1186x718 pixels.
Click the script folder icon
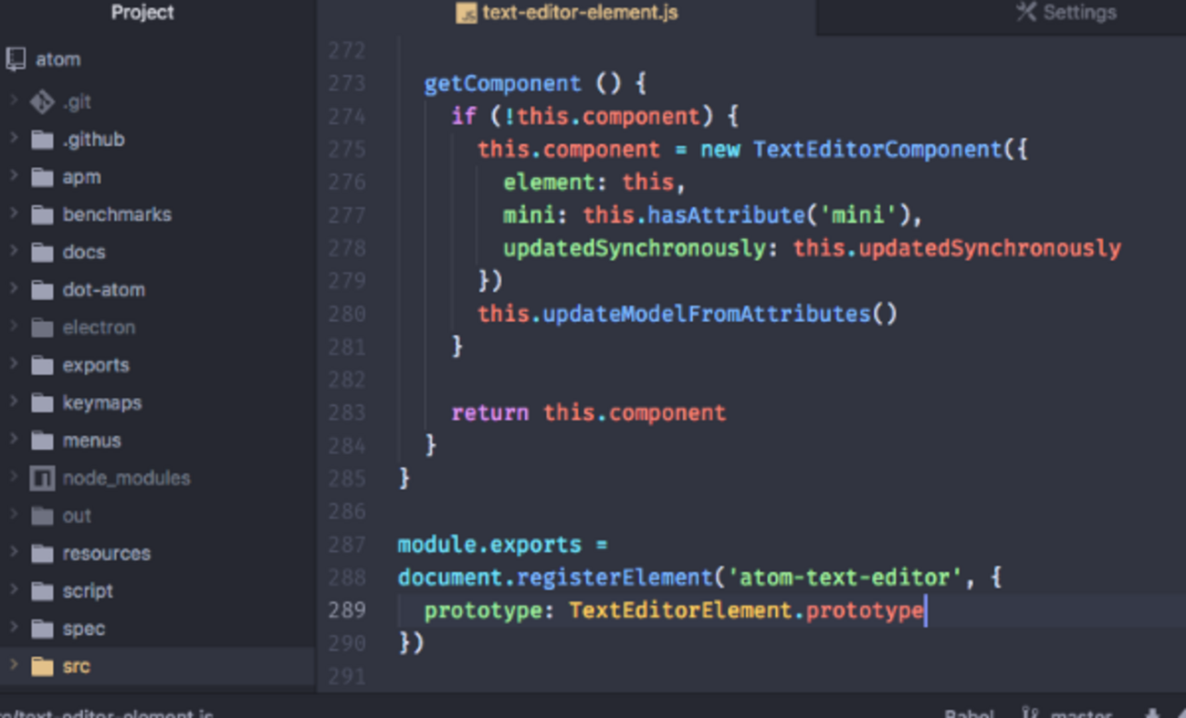(x=42, y=591)
